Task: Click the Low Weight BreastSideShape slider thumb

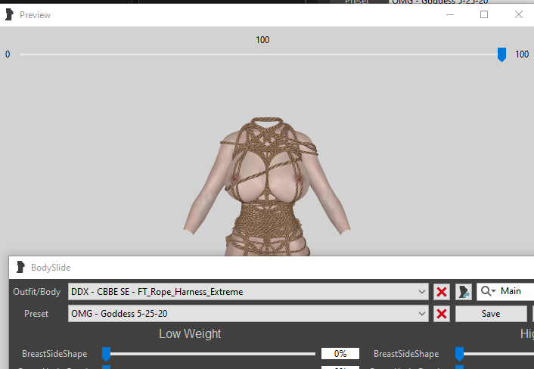Action: 106,354
